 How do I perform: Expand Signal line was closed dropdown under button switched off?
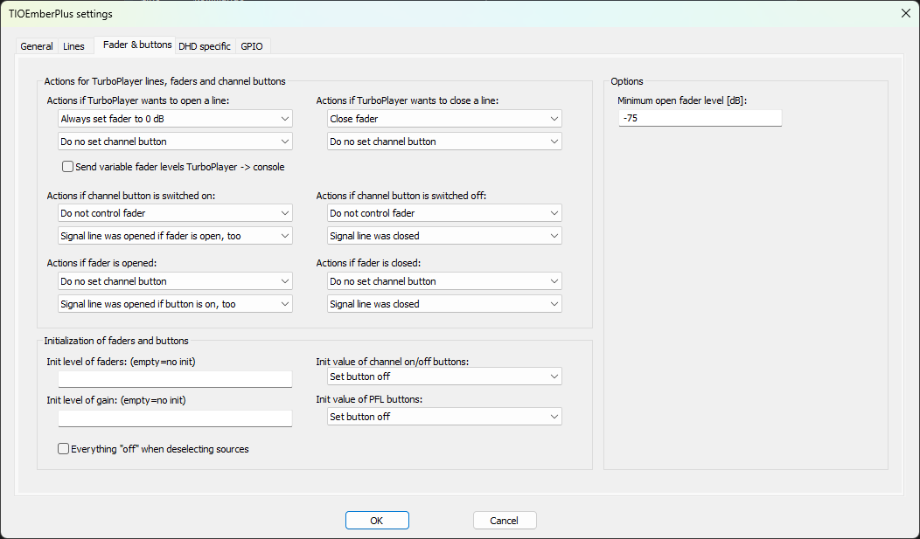coord(445,236)
